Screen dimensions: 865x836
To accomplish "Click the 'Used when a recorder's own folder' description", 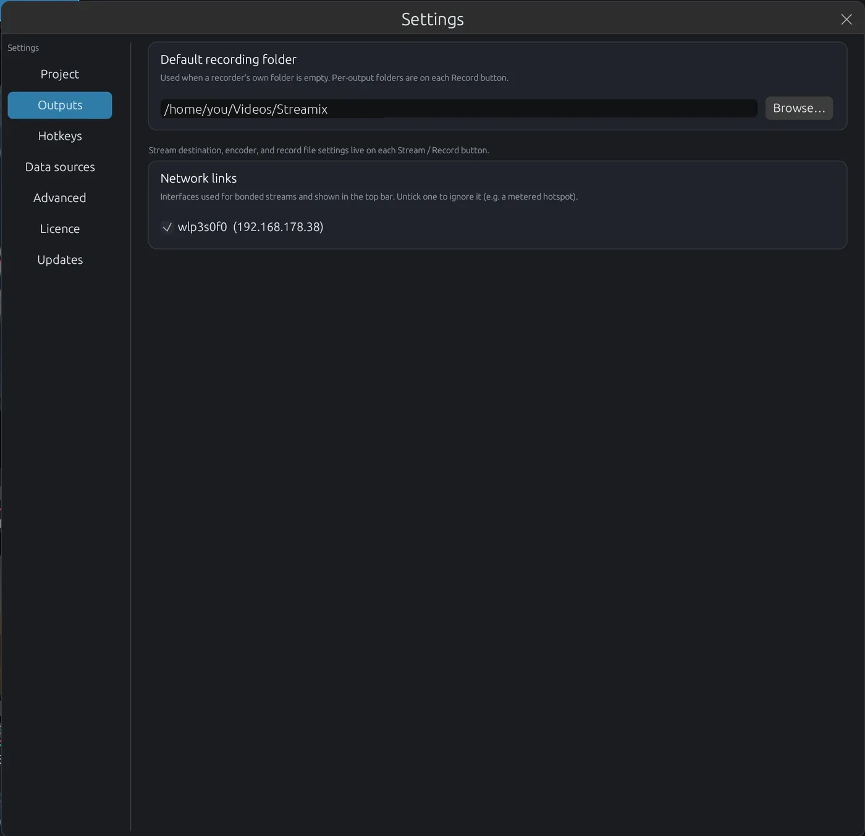I will [x=334, y=78].
